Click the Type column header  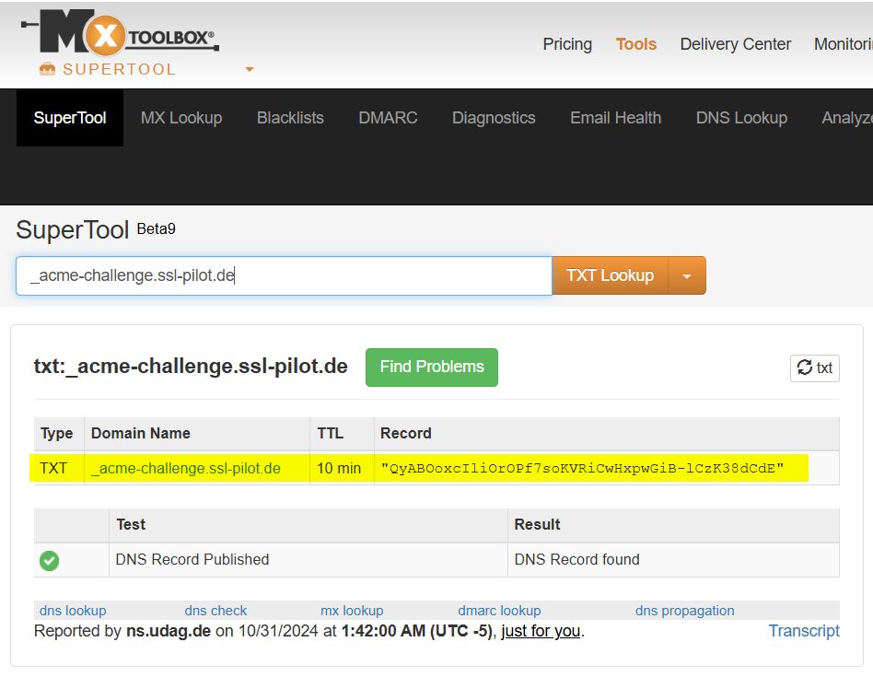[57, 433]
